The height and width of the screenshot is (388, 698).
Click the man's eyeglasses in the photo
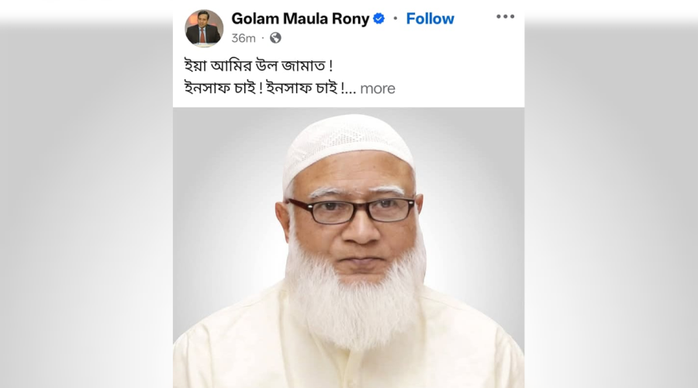tap(351, 211)
